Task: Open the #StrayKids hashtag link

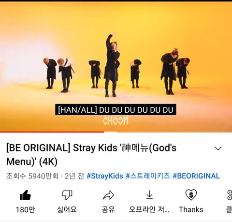Action: (x=105, y=176)
